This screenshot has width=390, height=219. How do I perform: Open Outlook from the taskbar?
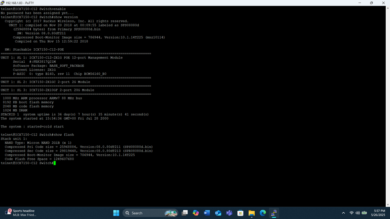[x=218, y=213]
